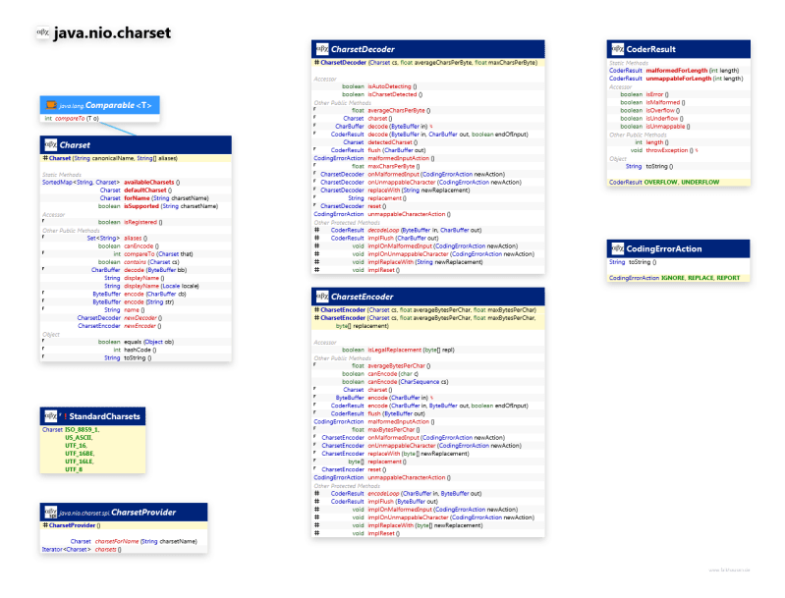Click isCharsetDetected in CharsetDecoder
The image size is (785, 598).
click(392, 94)
